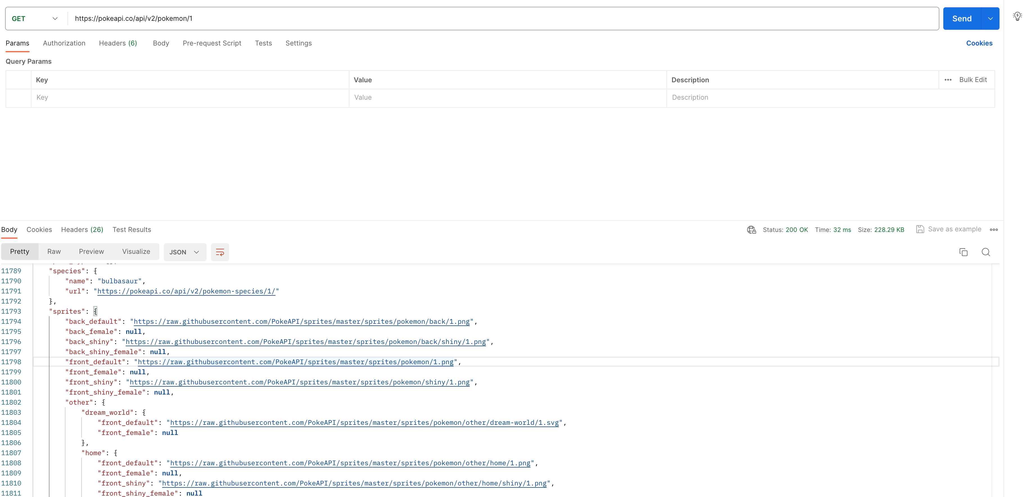
Task: Click the lightbulb suggestions icon
Action: point(1017,16)
